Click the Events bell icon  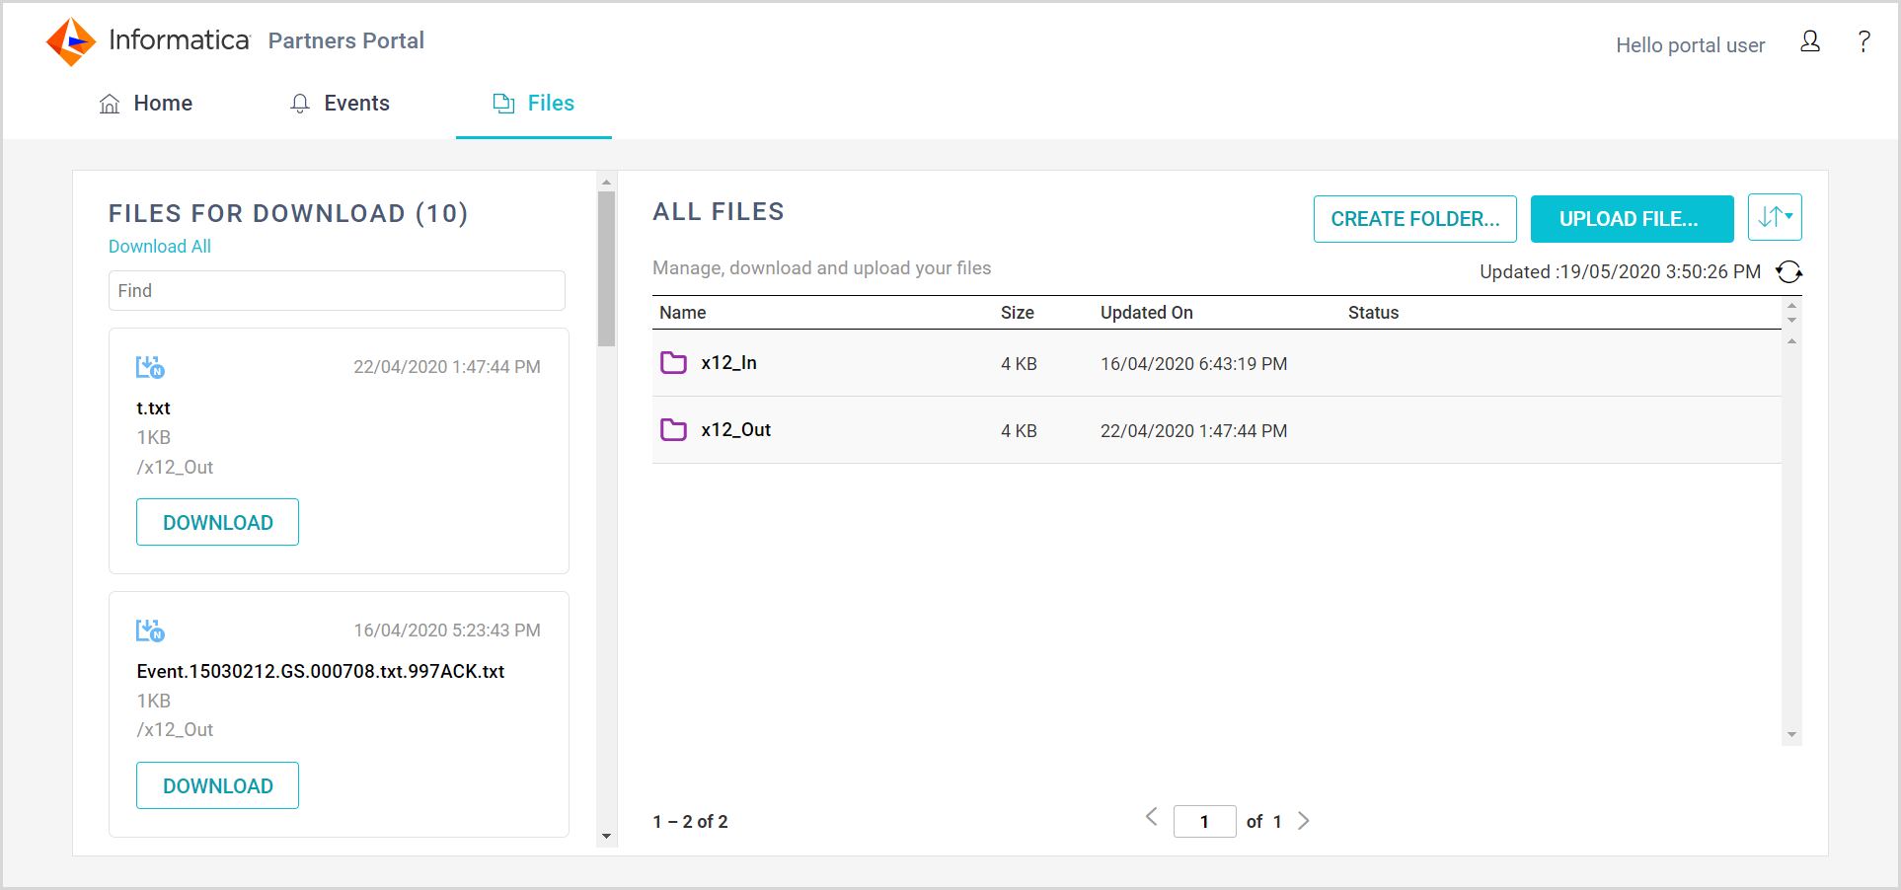(x=300, y=104)
